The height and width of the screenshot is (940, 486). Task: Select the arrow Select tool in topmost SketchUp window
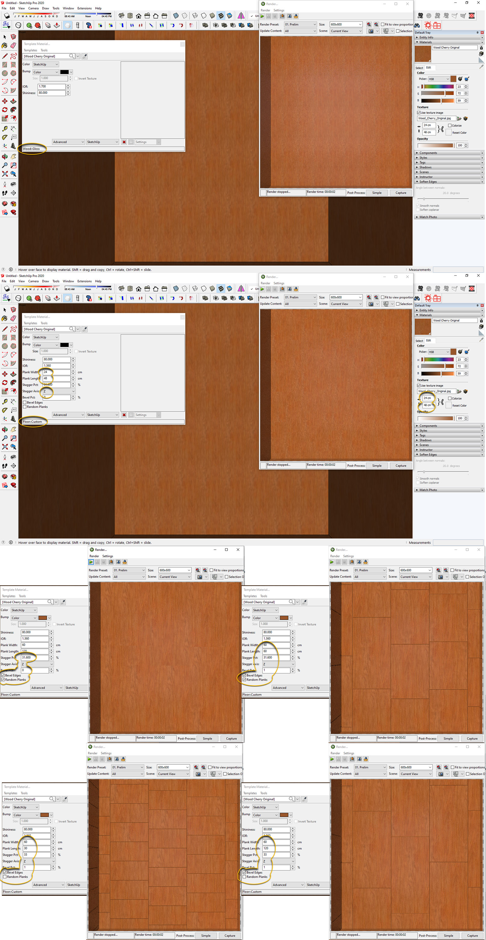tap(5, 37)
